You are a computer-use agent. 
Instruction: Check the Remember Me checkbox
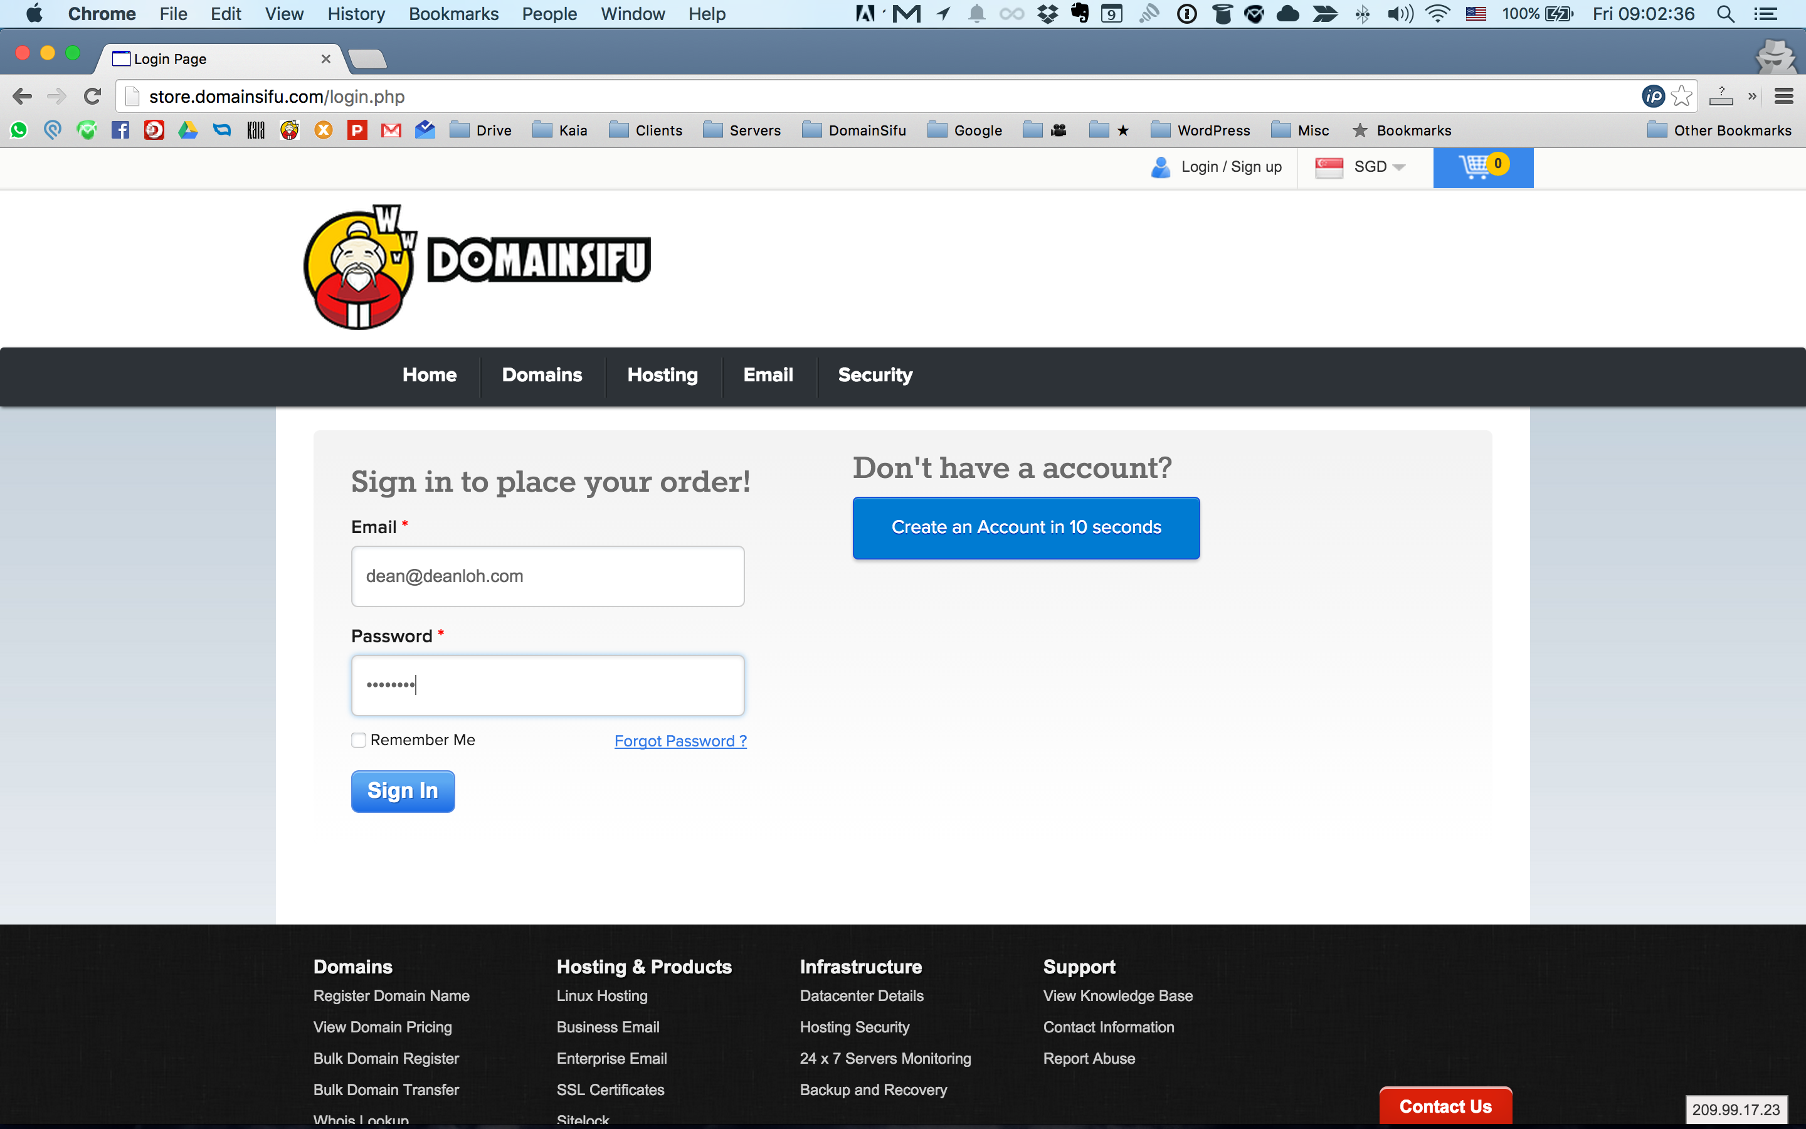pos(359,740)
